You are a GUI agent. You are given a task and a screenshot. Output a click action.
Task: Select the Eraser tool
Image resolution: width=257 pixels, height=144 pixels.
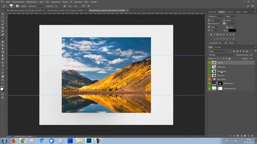coord(2,48)
